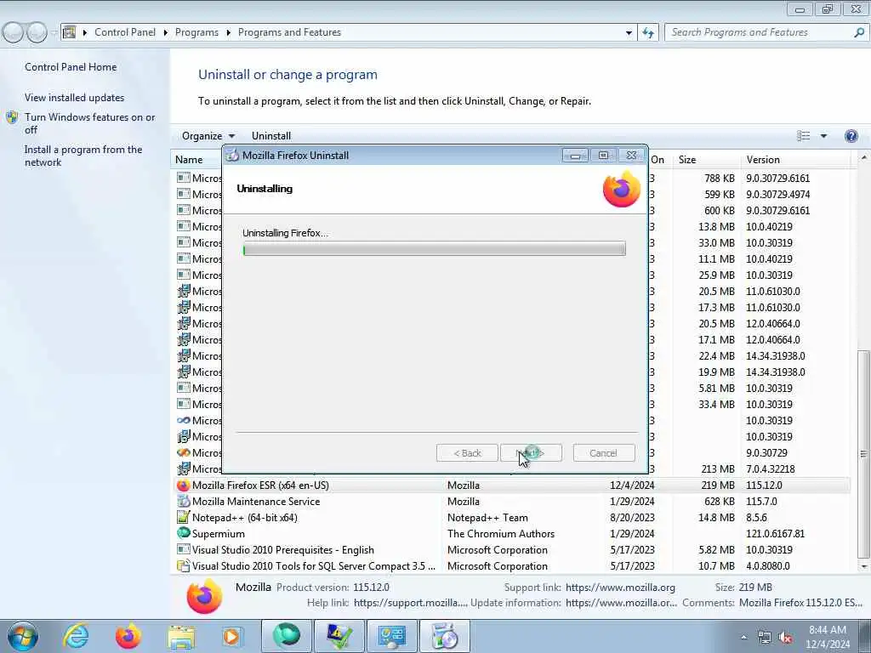Screen dimensions: 871x653
Task: Open Windows Media Player taskbar icon
Action: pos(232,636)
